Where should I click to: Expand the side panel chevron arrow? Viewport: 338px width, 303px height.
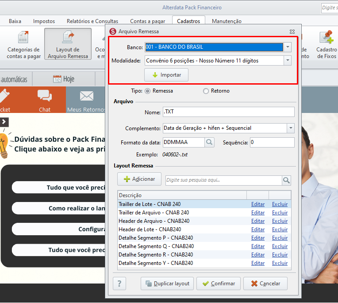coord(4,122)
